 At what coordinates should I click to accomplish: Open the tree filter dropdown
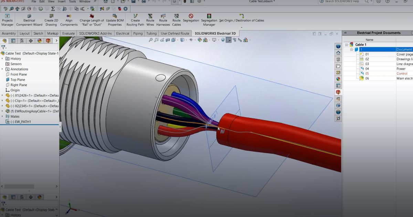click(3, 48)
